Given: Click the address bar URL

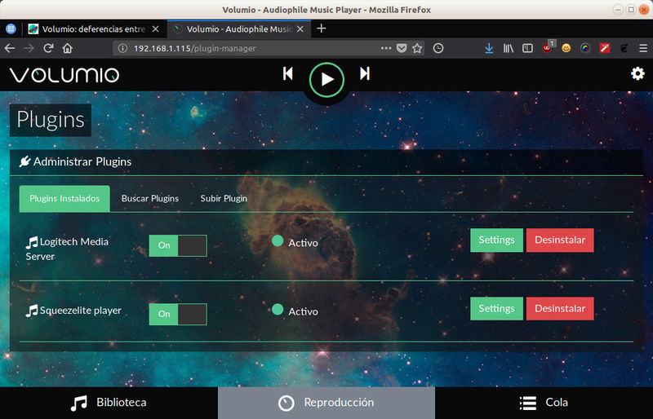Looking at the screenshot, I should point(194,48).
